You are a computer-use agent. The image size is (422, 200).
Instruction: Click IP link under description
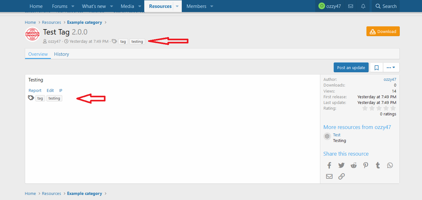point(61,90)
